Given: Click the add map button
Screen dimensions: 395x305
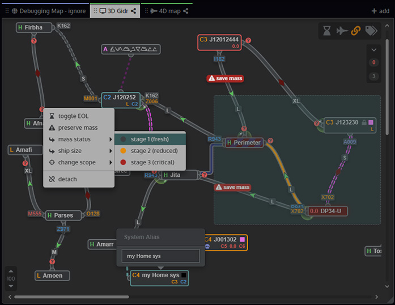Looking at the screenshot, I should pos(380,11).
